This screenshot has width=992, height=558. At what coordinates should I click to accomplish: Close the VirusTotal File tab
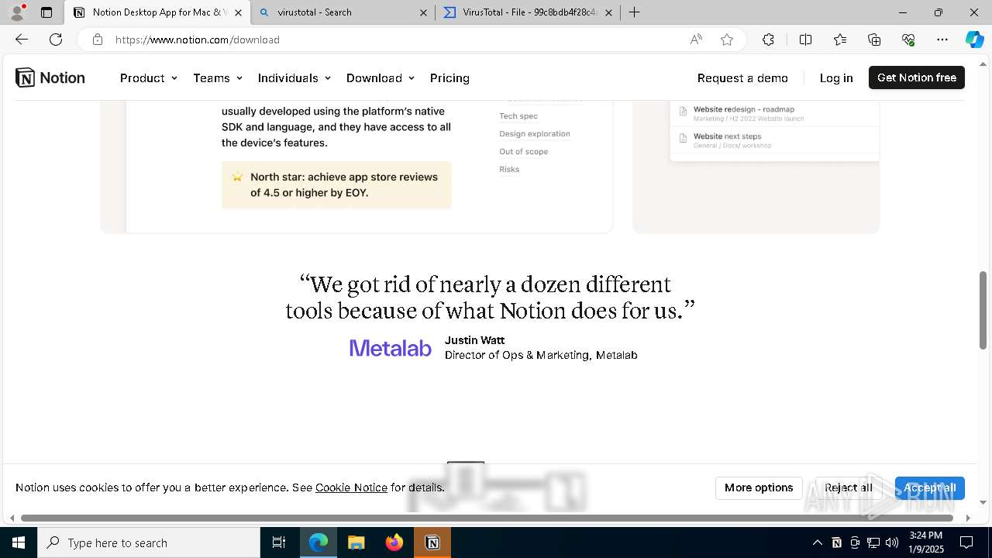click(608, 12)
